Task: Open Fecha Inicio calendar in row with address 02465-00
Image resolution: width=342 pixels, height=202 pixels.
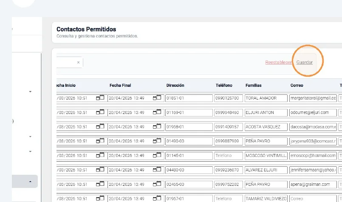Action: coord(100,184)
